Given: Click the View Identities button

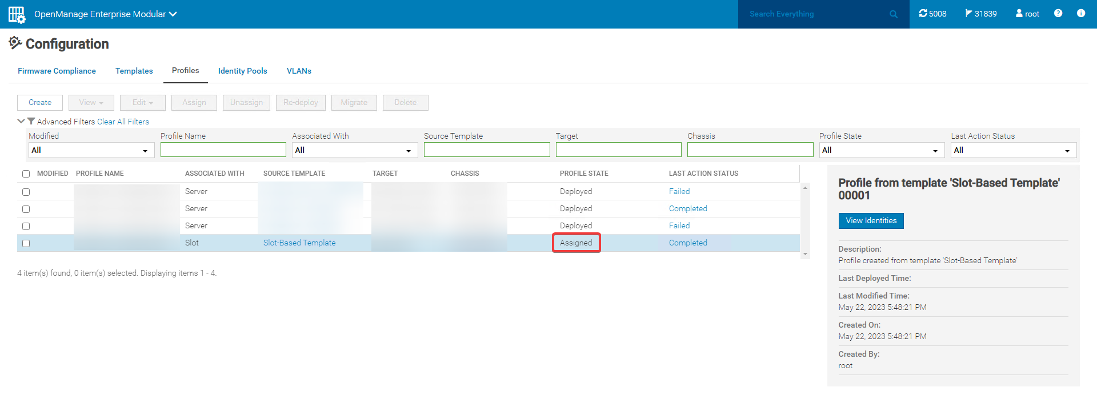Looking at the screenshot, I should tap(871, 221).
